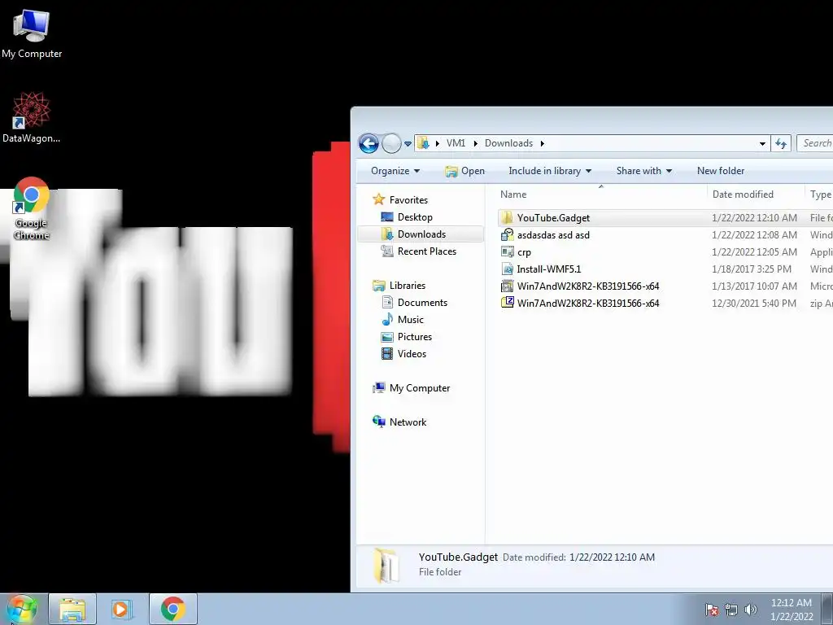Select Downloads in the address path
Image resolution: width=833 pixels, height=625 pixels.
[x=508, y=143]
